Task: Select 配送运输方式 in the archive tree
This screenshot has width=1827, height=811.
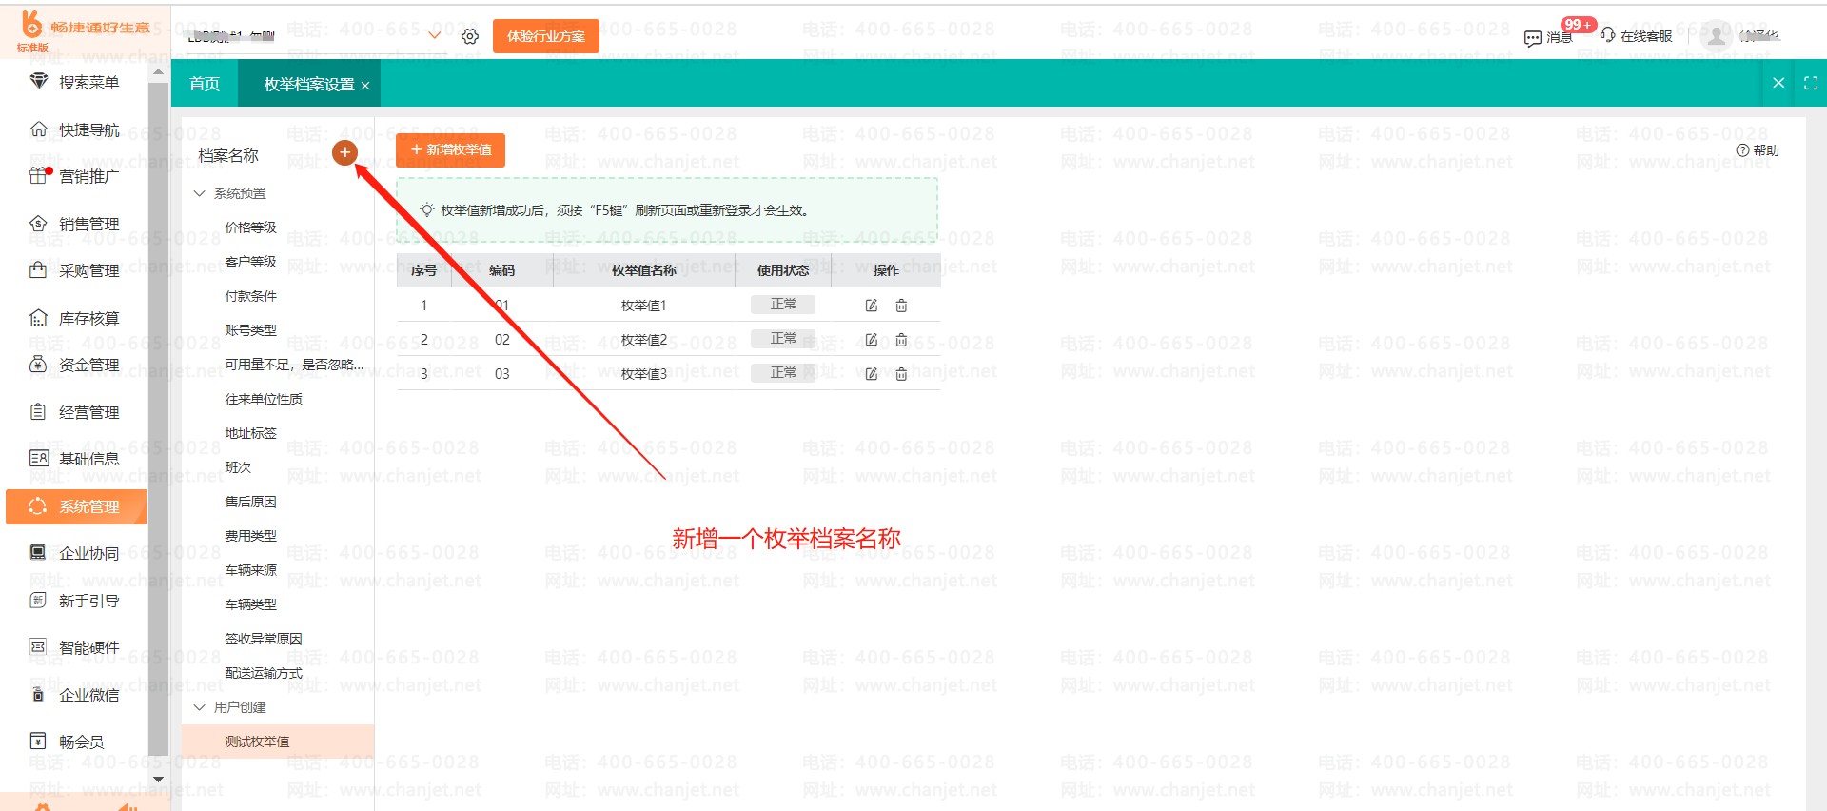Action: coord(264,673)
